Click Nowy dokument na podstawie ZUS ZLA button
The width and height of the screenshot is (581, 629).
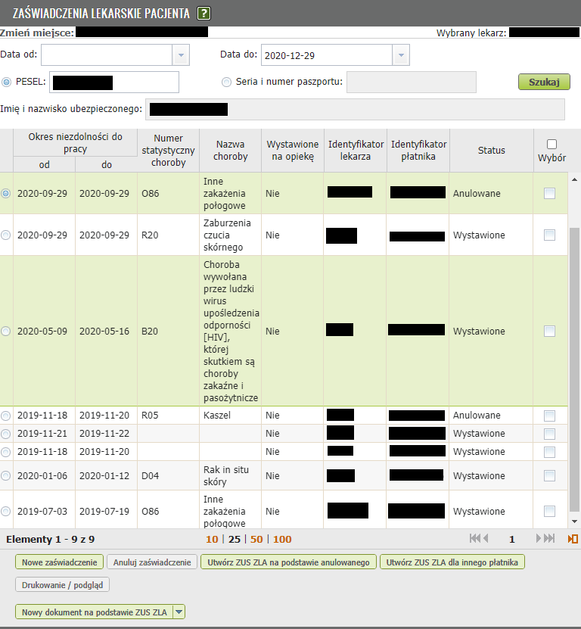pyautogui.click(x=95, y=612)
